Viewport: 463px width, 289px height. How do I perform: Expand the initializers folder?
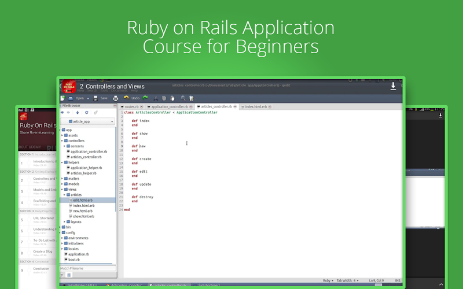[x=62, y=243]
